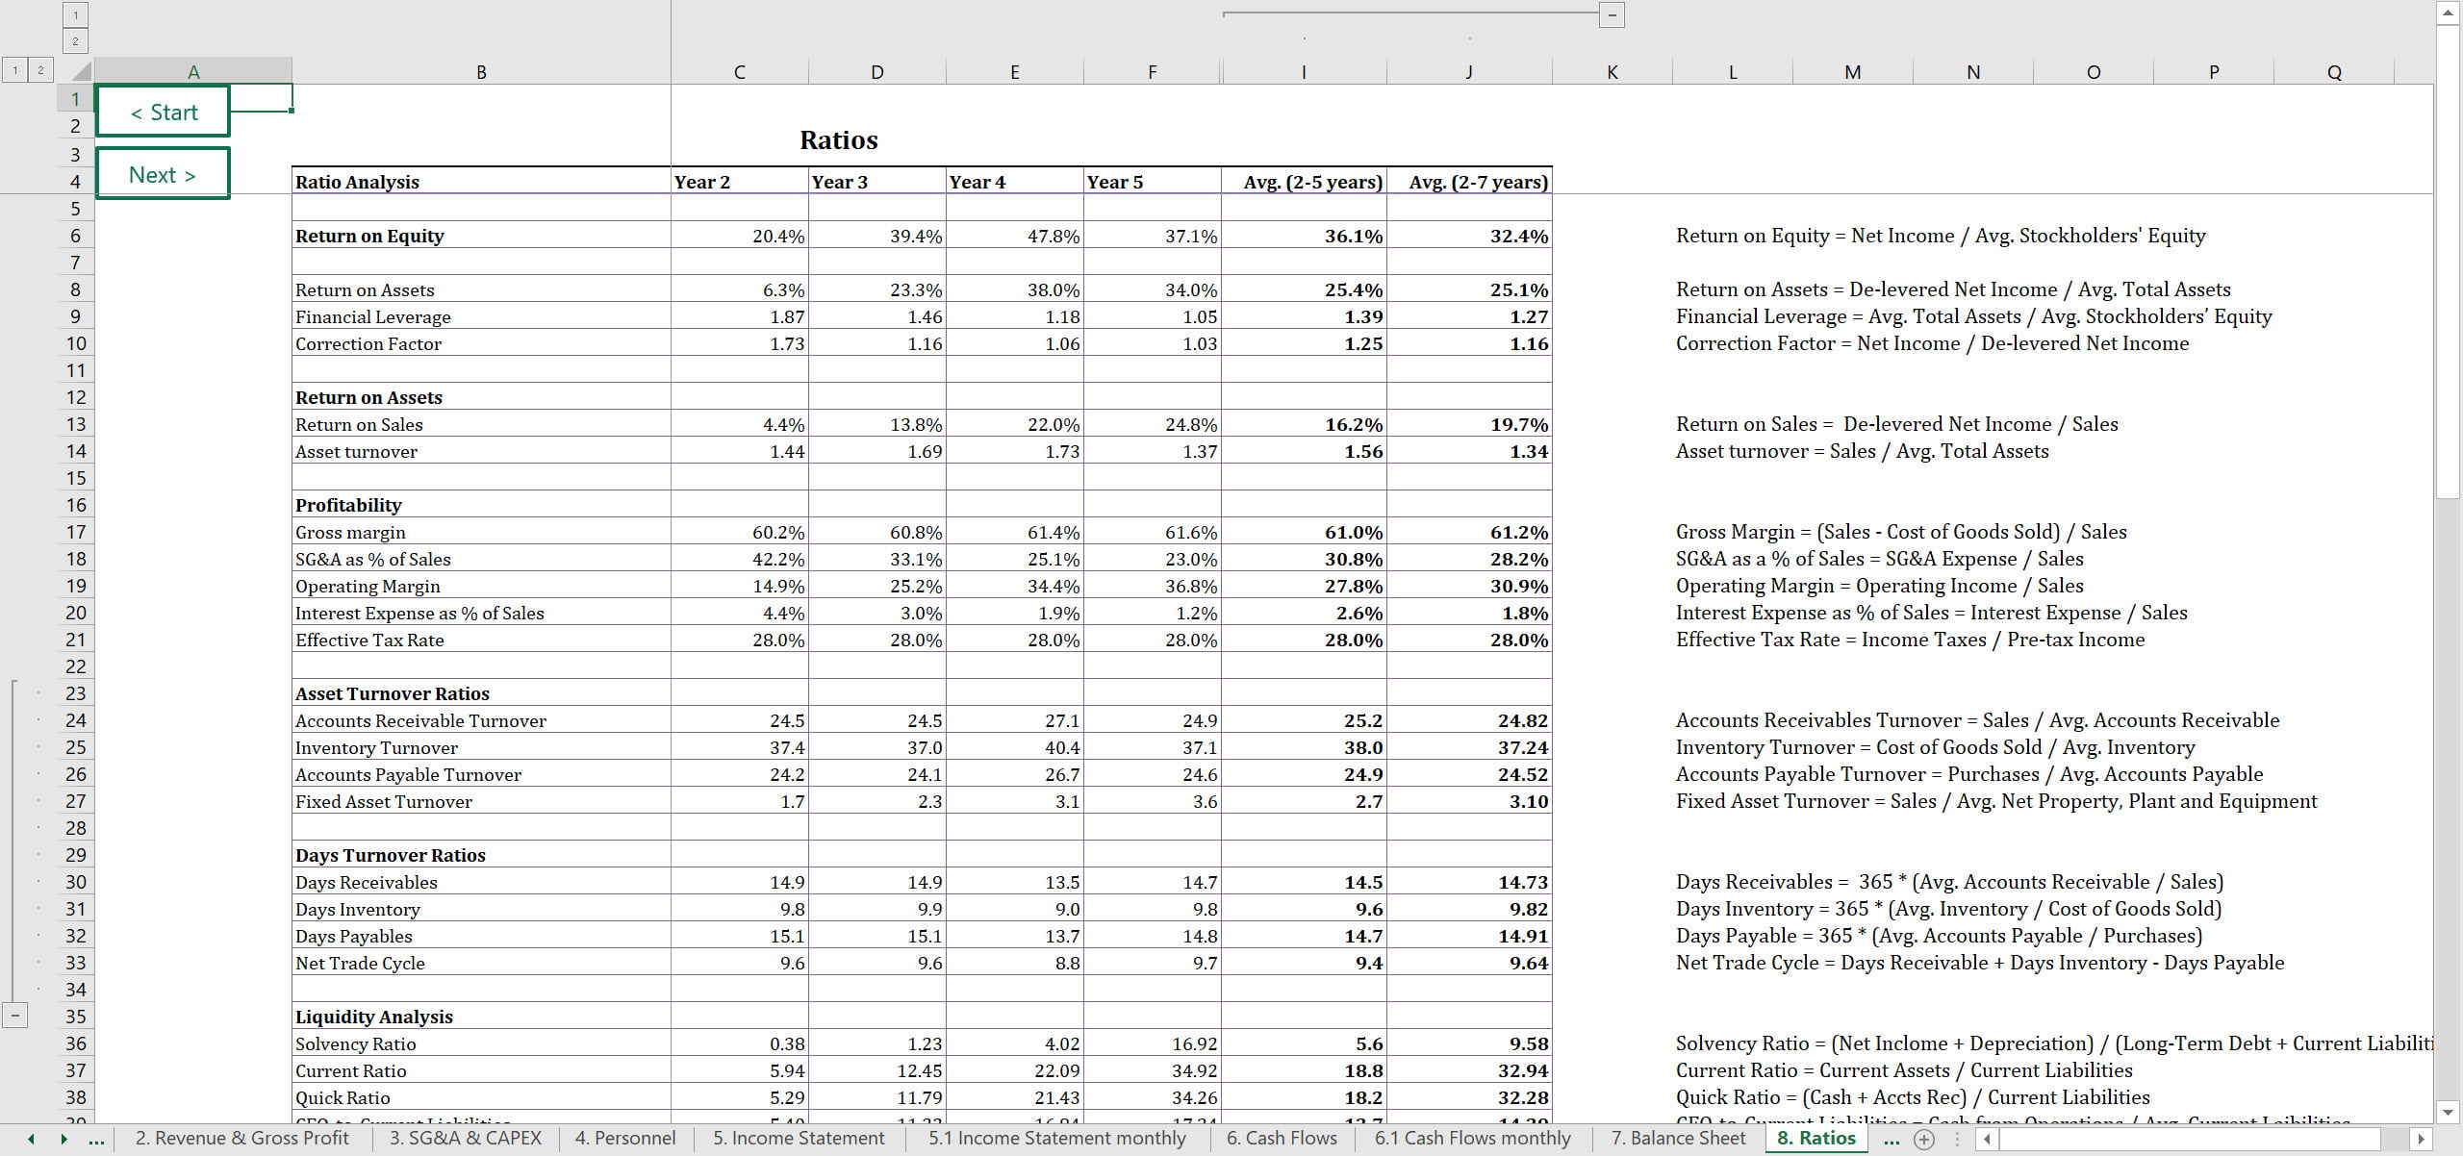The width and height of the screenshot is (2463, 1156).
Task: Click vertical scrollbar up arrow
Action: [x=2448, y=13]
